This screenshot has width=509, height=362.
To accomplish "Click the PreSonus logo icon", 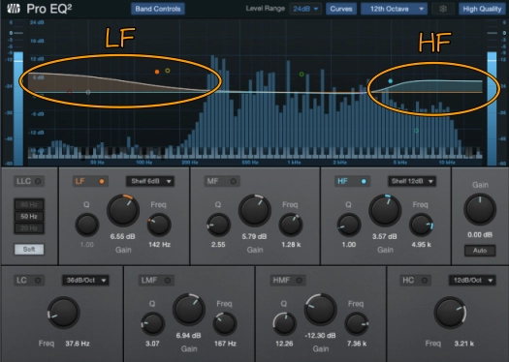I will pos(14,9).
